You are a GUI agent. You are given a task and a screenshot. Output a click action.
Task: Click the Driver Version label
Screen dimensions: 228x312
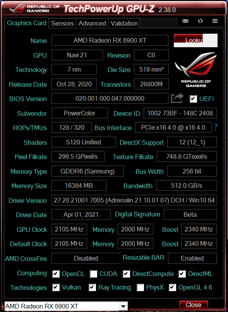coord(27,201)
